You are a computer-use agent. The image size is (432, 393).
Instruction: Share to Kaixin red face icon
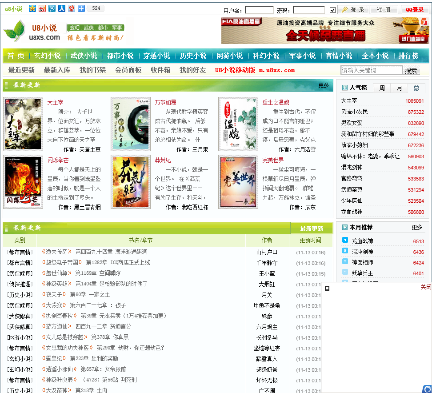[72, 8]
